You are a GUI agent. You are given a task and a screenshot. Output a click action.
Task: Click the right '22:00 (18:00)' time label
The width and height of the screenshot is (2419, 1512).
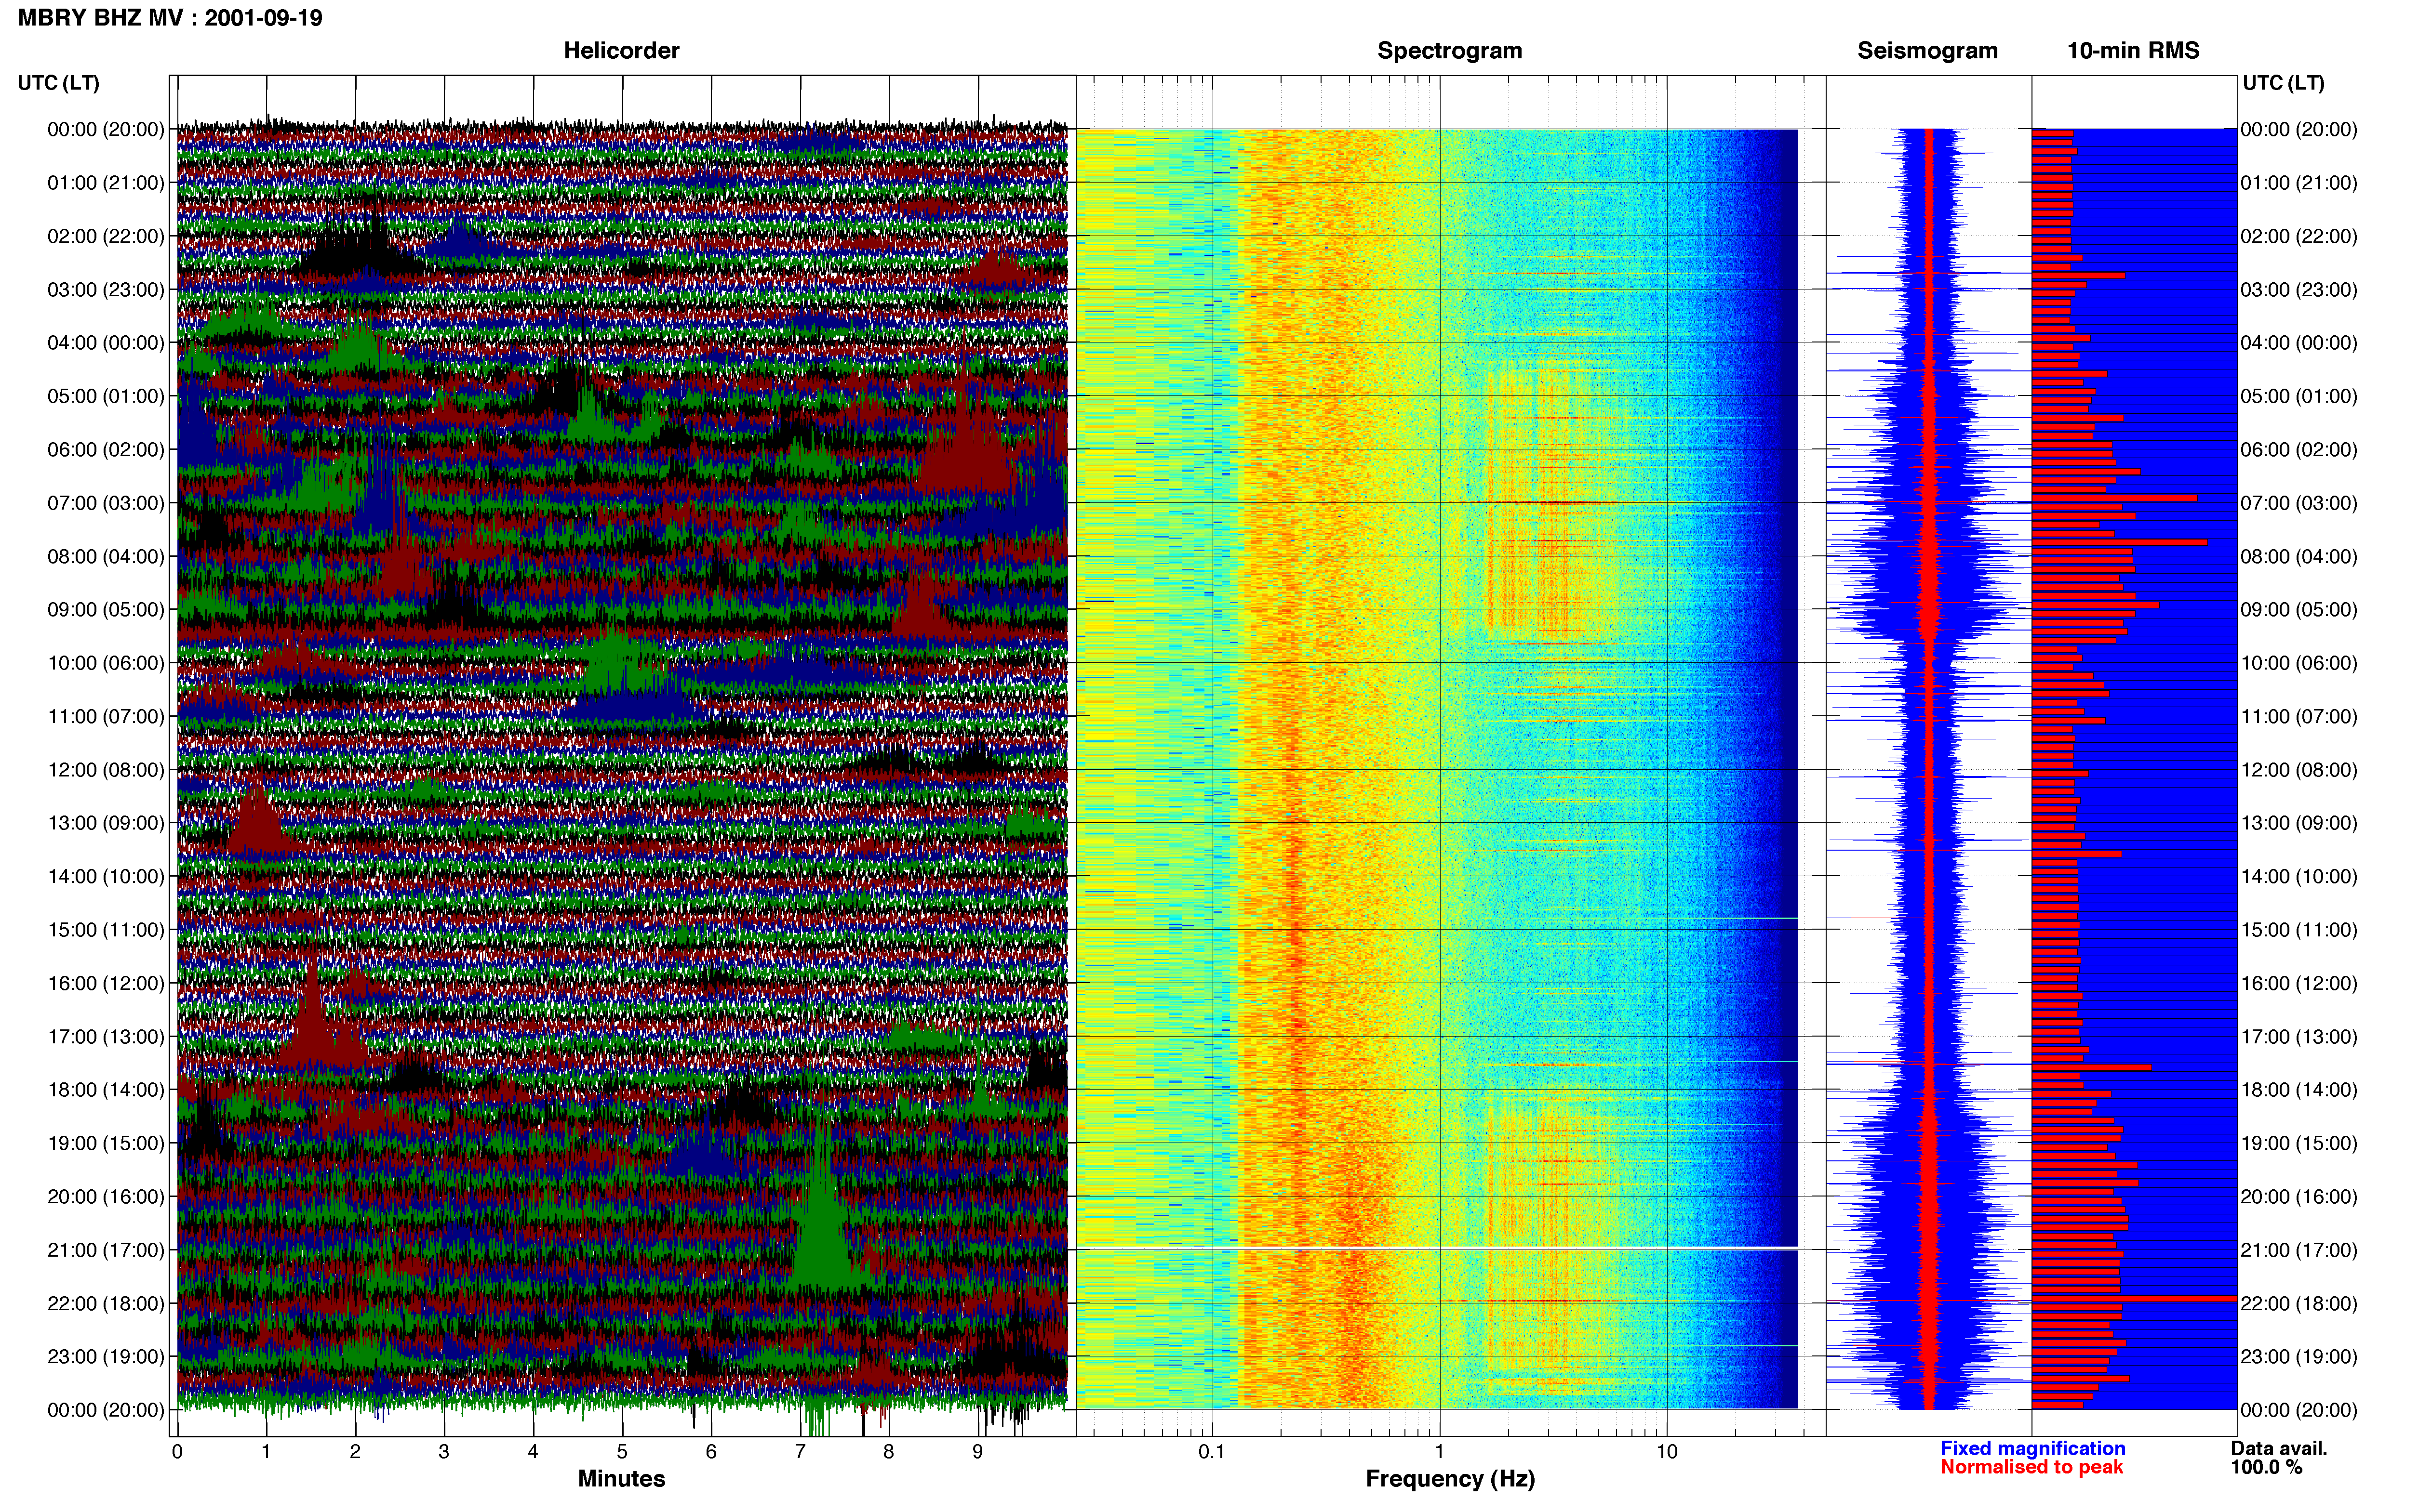tap(2299, 1304)
